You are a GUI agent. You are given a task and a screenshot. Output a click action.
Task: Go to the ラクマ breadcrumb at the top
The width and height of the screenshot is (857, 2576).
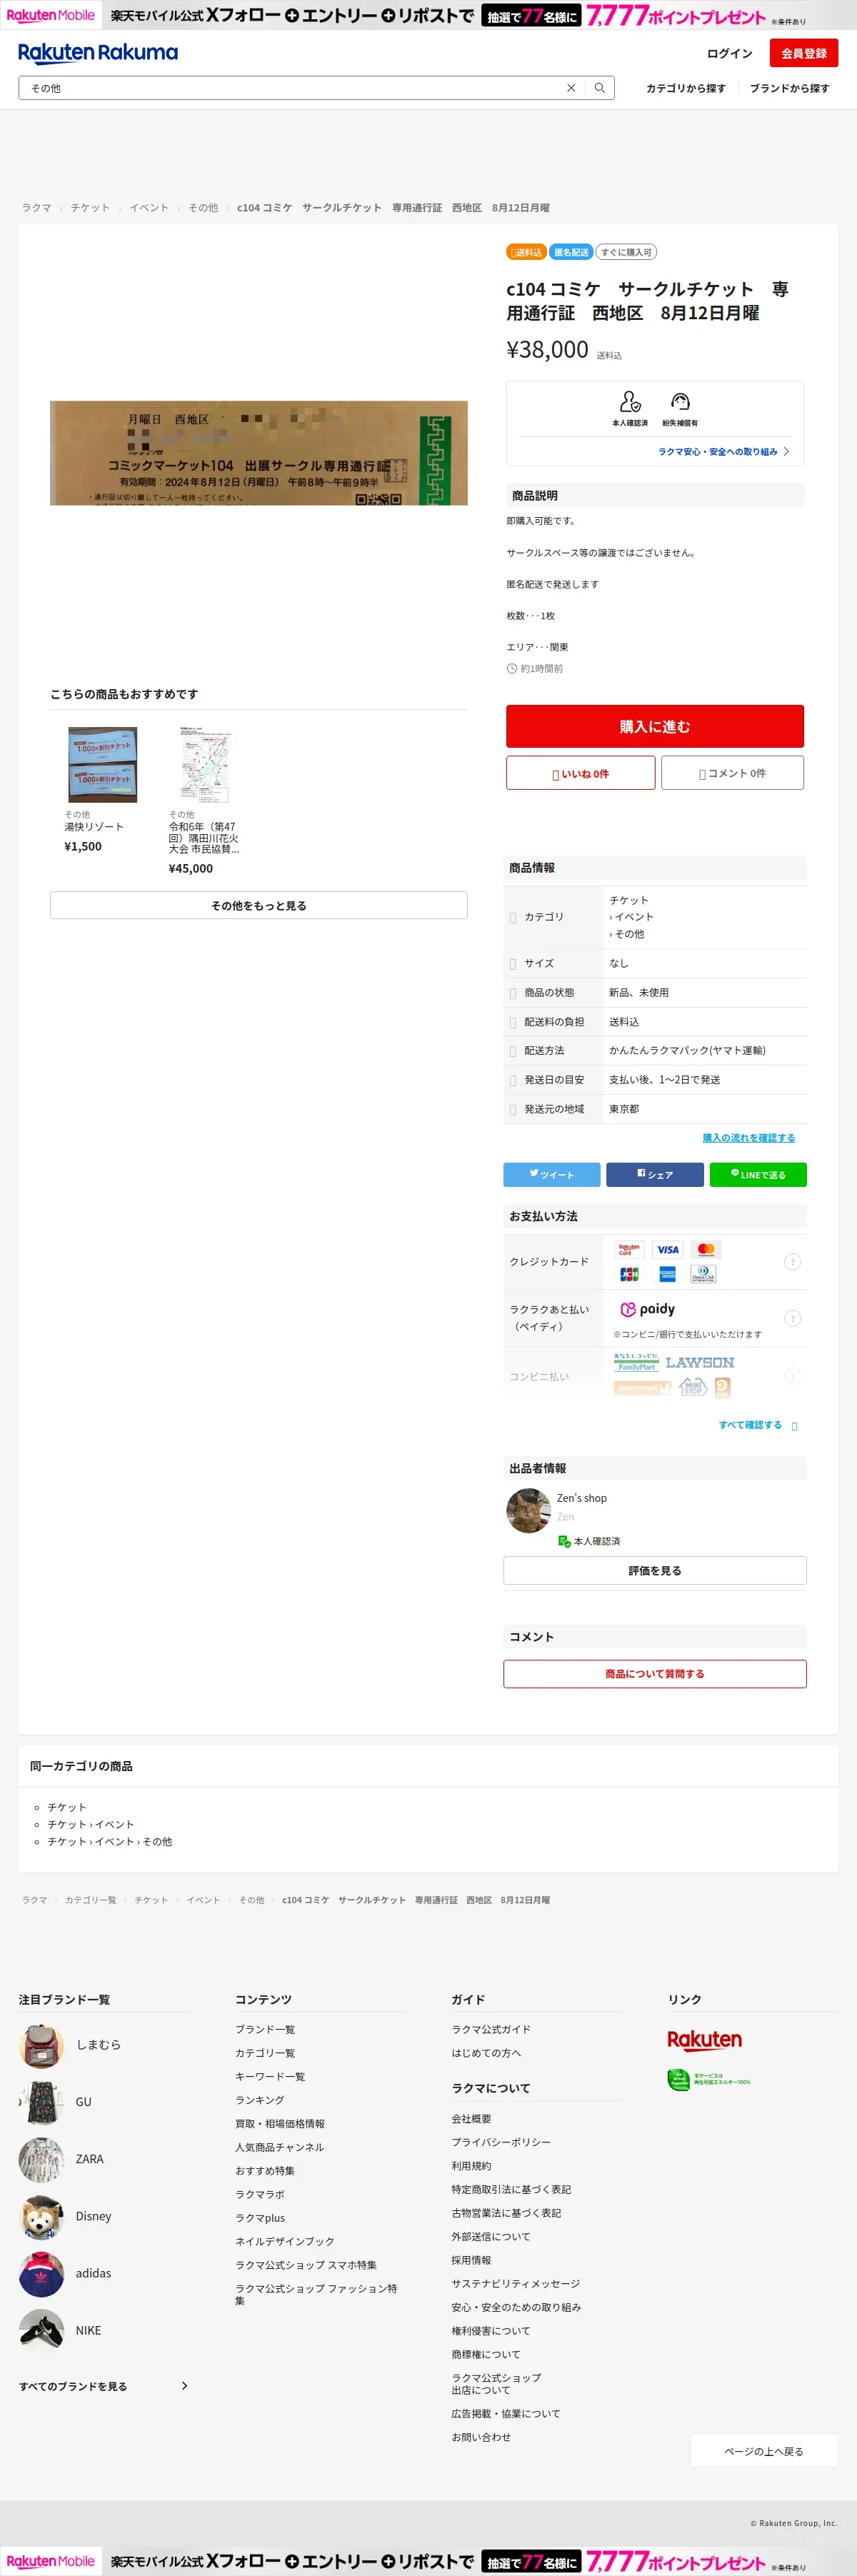[36, 208]
